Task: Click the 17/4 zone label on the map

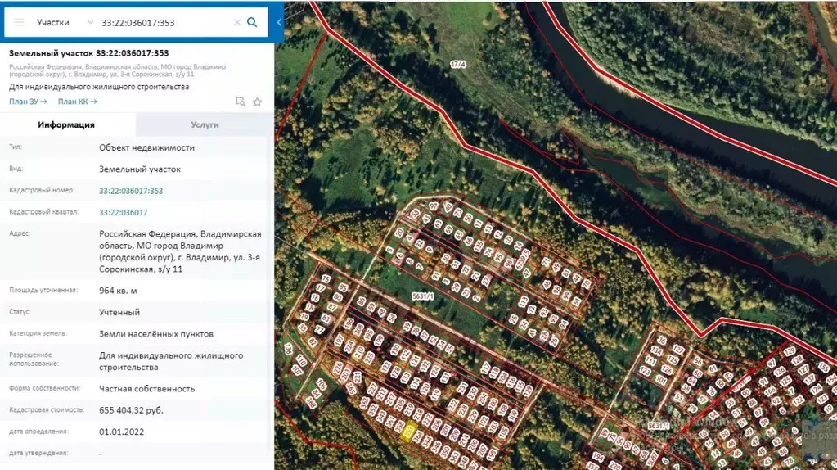Action: pos(458,64)
